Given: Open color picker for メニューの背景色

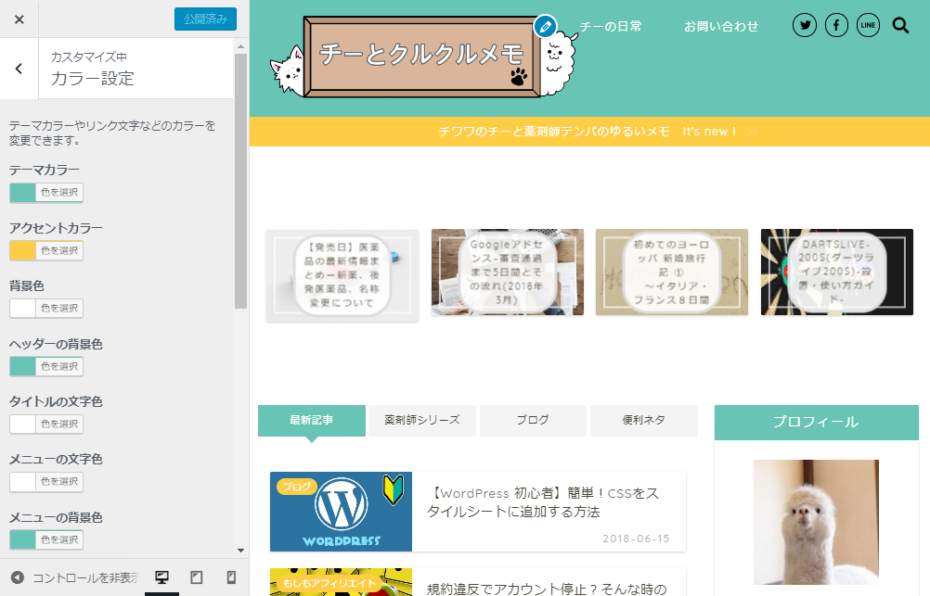Looking at the screenshot, I should (x=46, y=539).
